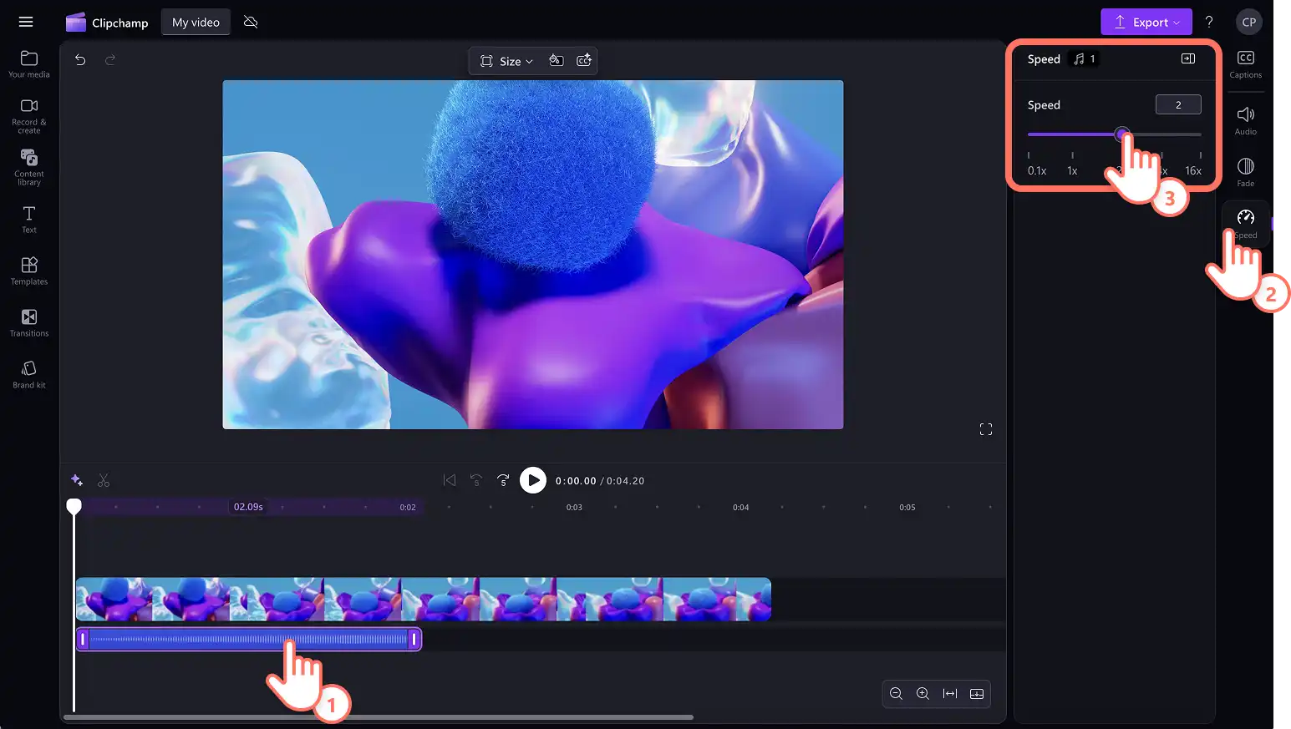Click the 0:05 ruler mark

click(x=907, y=507)
